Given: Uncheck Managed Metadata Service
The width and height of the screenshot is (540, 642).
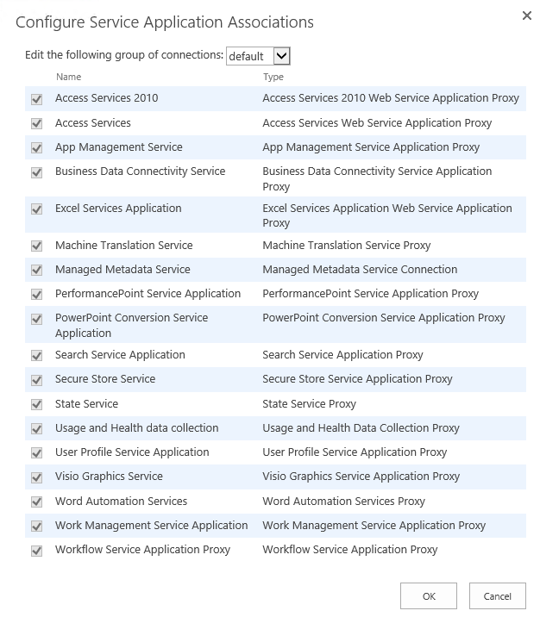Looking at the screenshot, I should pyautogui.click(x=37, y=271).
